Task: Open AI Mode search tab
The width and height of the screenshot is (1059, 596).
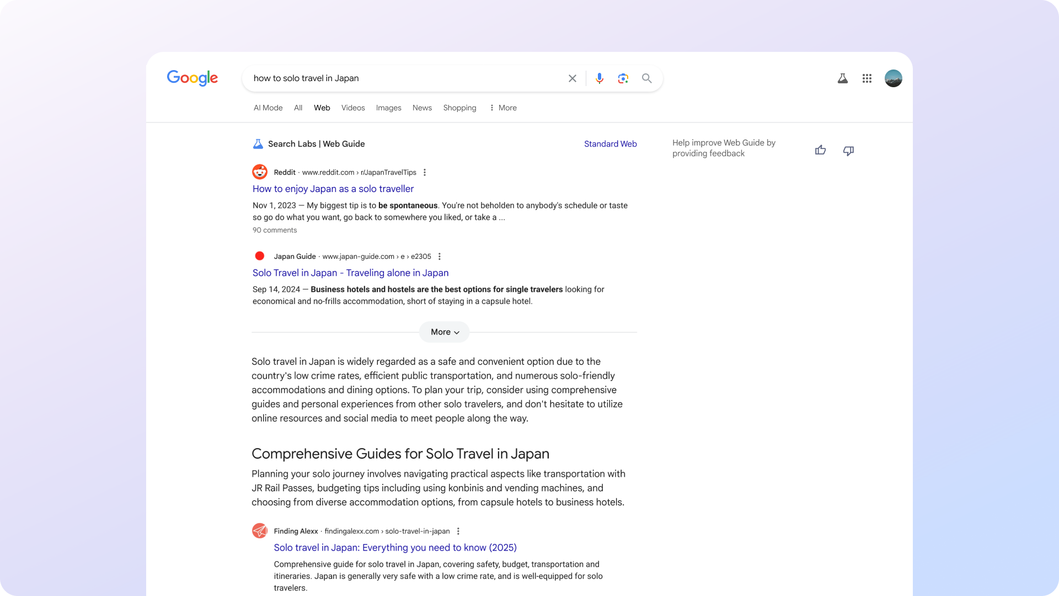Action: tap(268, 108)
